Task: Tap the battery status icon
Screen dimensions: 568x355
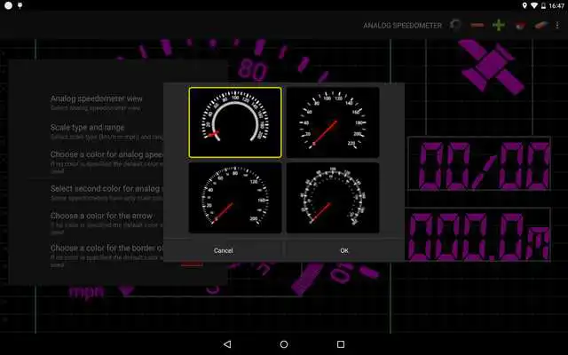Action: pos(543,5)
